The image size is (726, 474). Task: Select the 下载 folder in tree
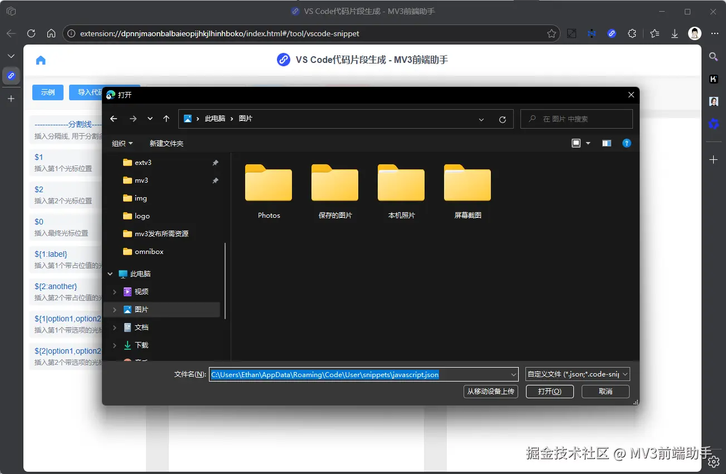[x=142, y=345]
